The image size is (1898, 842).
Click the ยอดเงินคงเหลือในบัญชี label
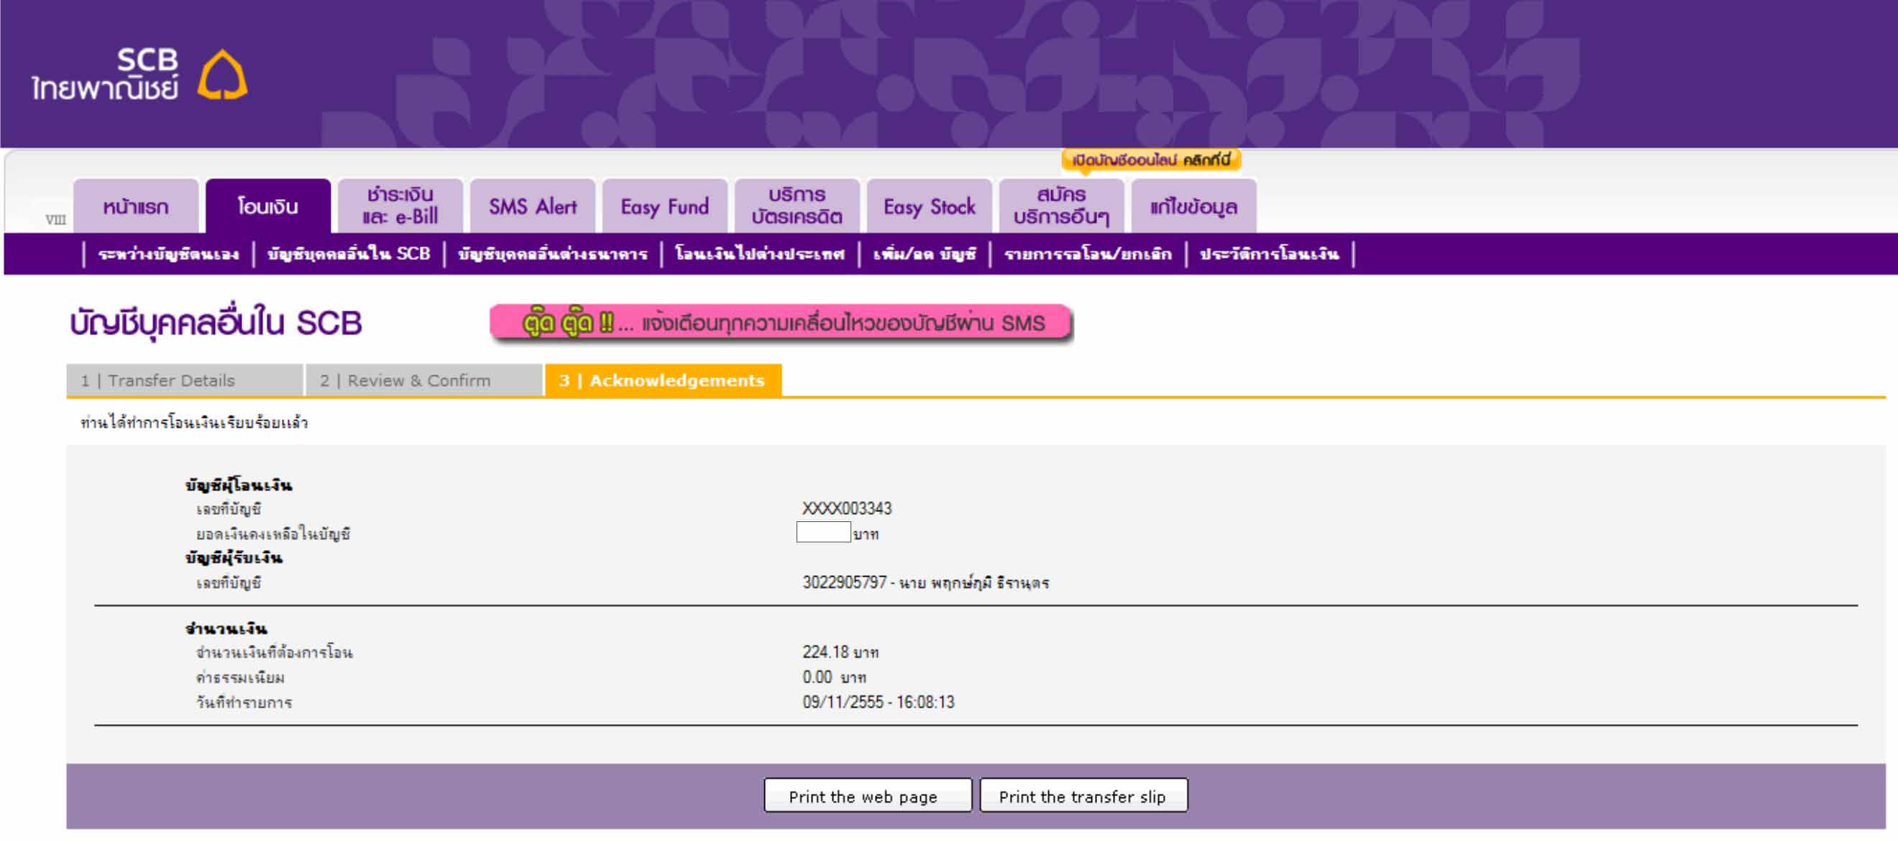click(272, 534)
